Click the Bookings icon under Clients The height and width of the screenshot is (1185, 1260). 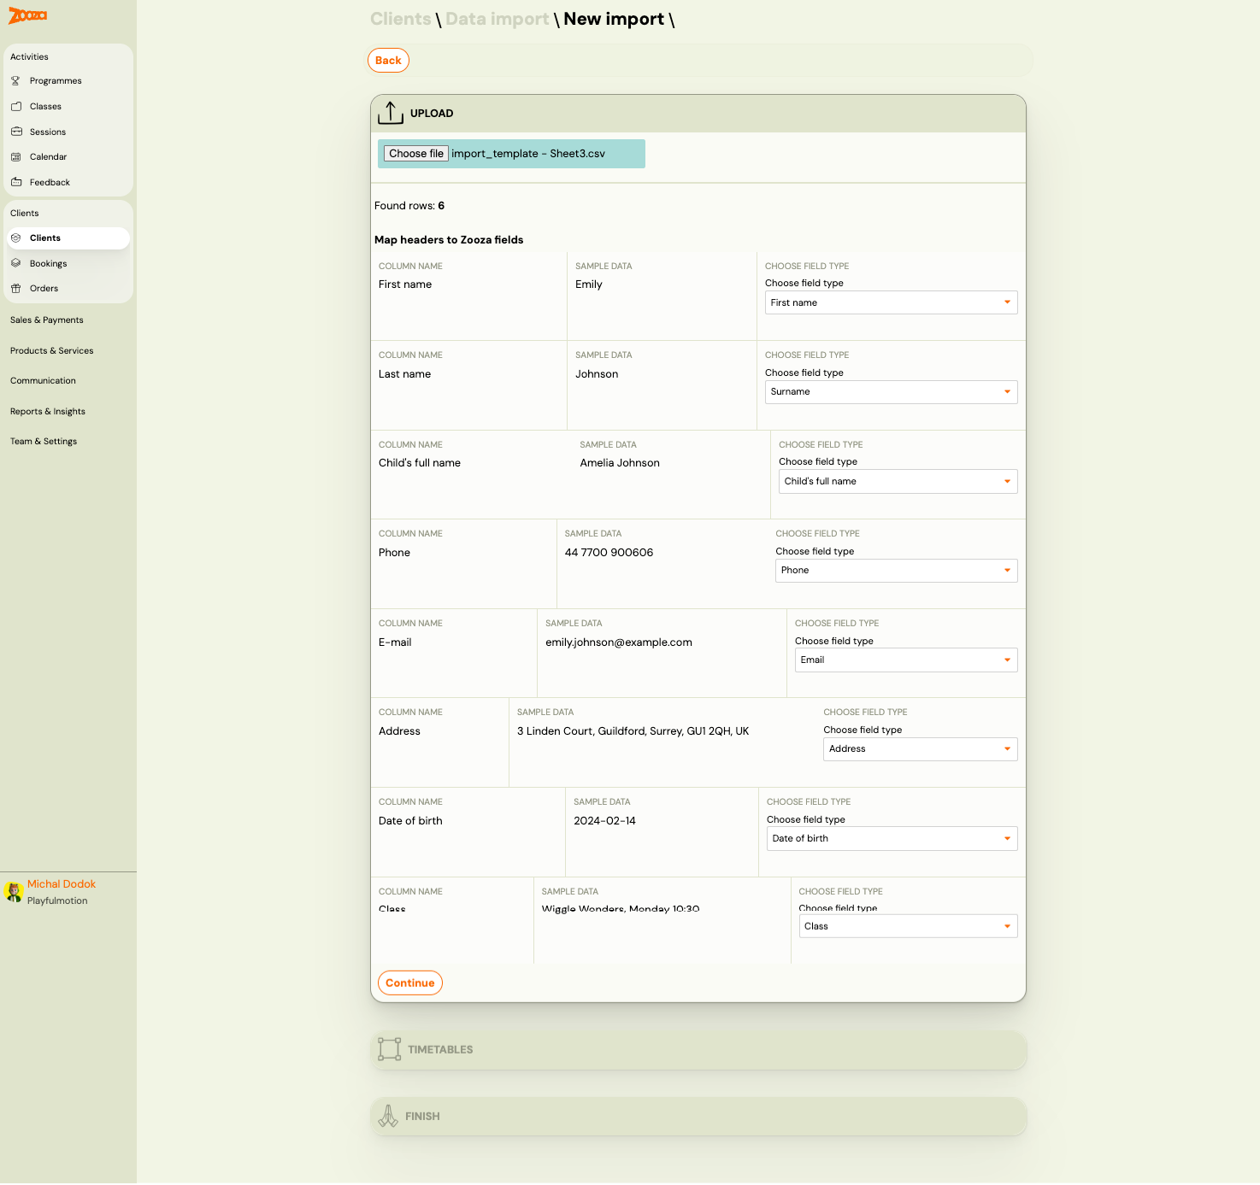click(16, 263)
